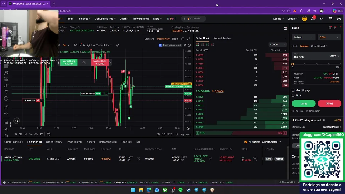This screenshot has height=194, width=345.
Task: Toggle the magnet snap mode tool
Action: (x=6, y=123)
